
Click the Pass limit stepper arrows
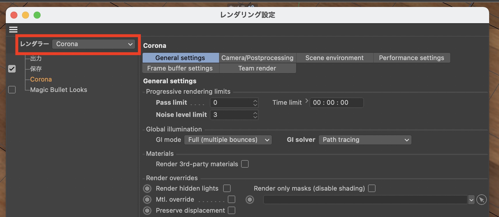(x=255, y=103)
